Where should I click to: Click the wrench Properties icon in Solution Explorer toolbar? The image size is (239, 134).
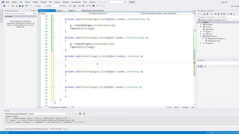[x=231, y=14]
